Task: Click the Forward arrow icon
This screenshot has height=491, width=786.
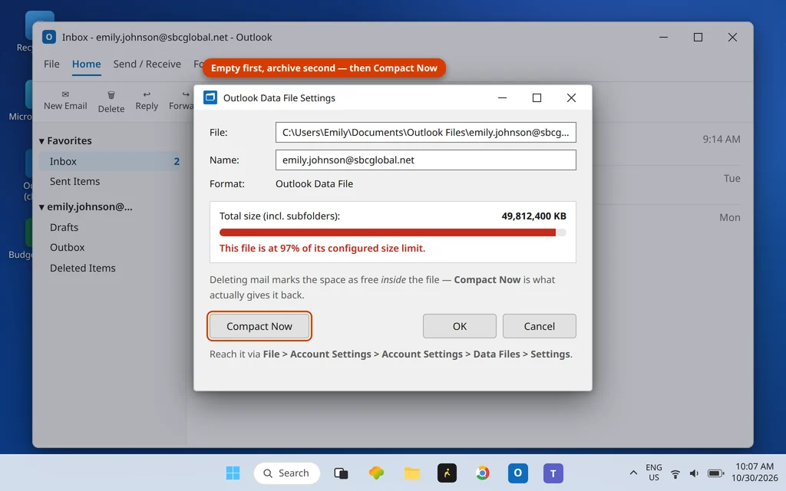Action: pyautogui.click(x=186, y=94)
